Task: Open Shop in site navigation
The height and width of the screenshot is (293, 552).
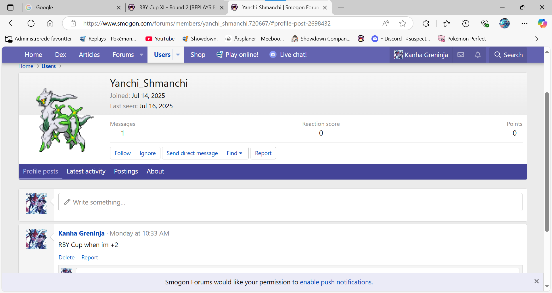Action: [198, 55]
